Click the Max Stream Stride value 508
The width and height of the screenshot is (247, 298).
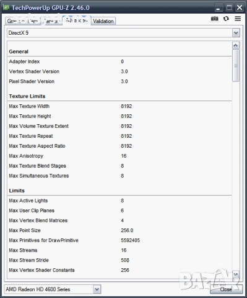(x=125, y=260)
